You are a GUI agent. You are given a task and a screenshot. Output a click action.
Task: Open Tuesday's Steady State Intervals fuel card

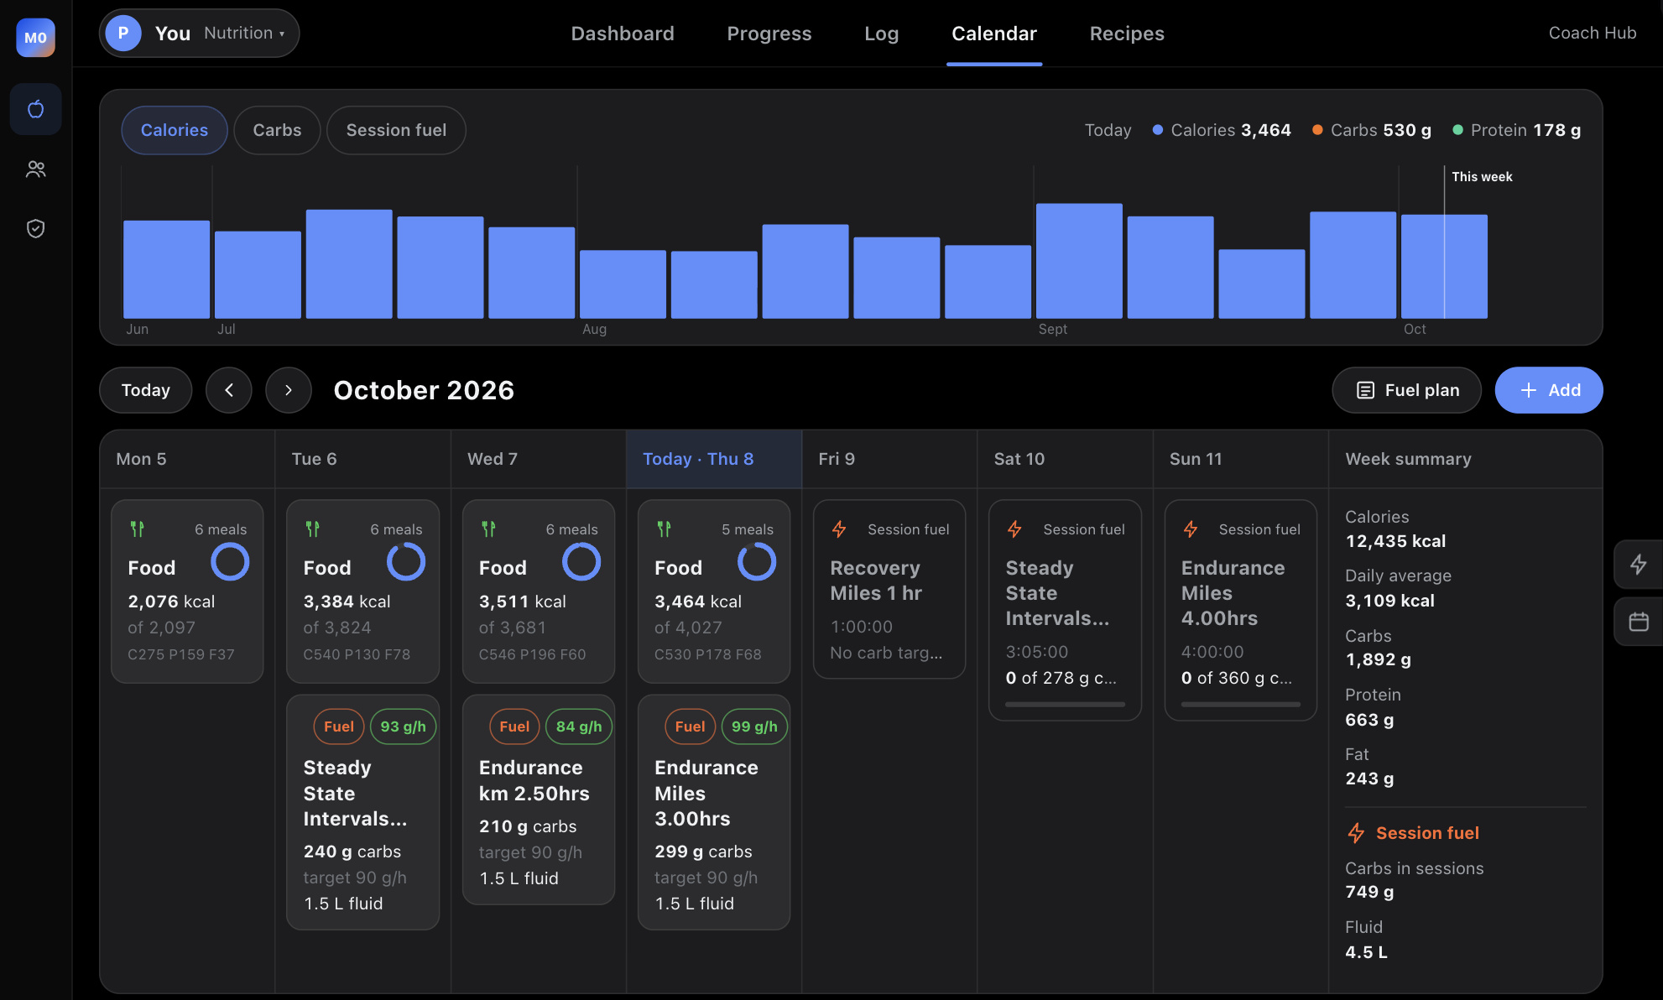[363, 812]
